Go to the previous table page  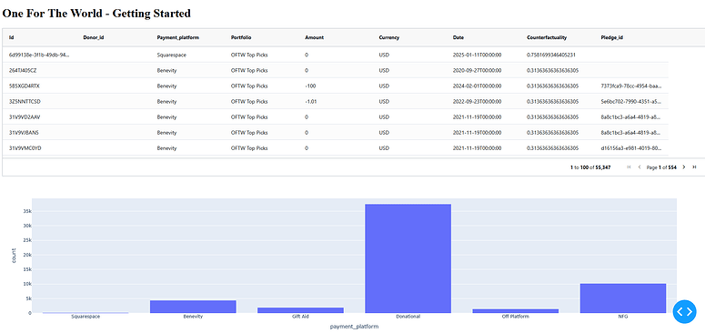(x=640, y=167)
